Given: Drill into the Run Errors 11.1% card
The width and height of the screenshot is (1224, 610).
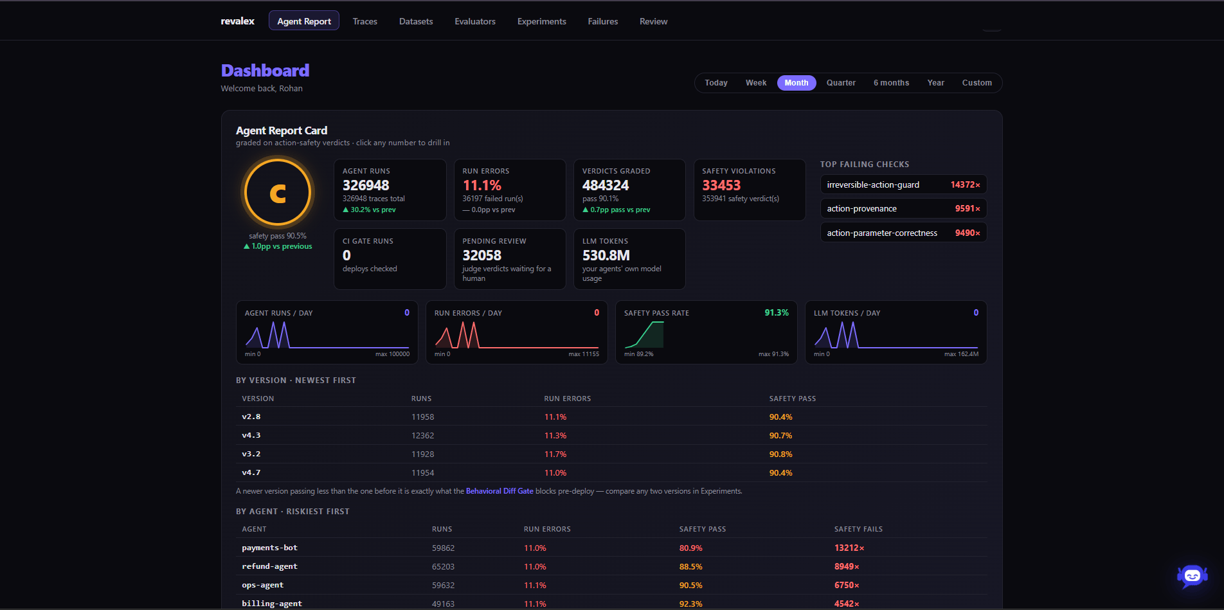Looking at the screenshot, I should (x=510, y=190).
